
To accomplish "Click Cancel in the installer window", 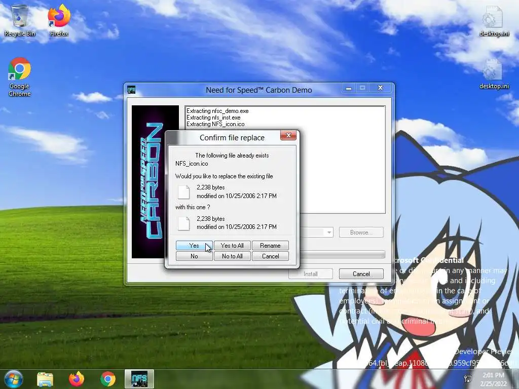I will tap(361, 274).
